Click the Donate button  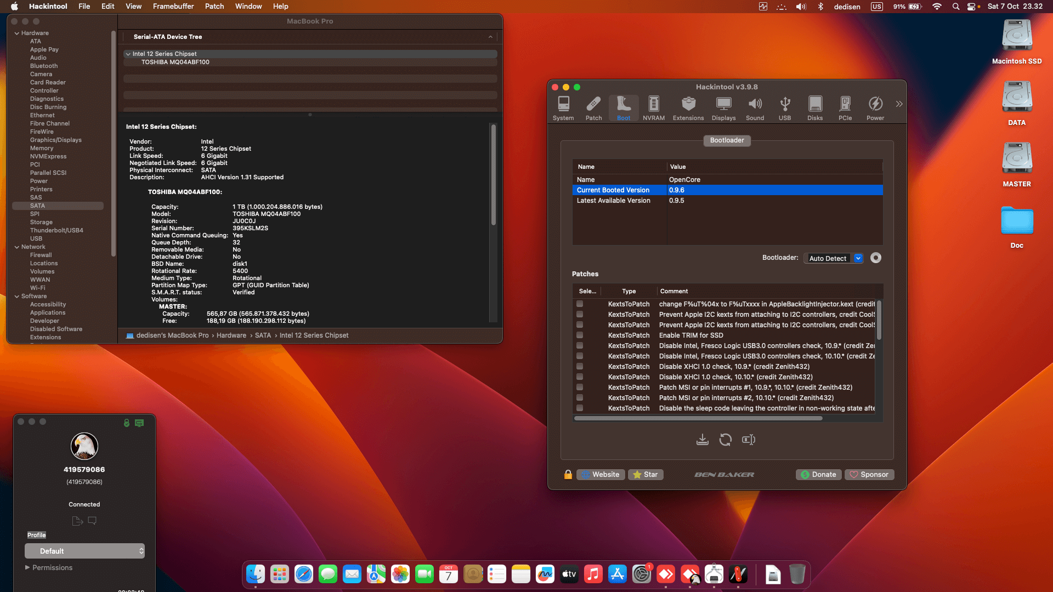(818, 474)
